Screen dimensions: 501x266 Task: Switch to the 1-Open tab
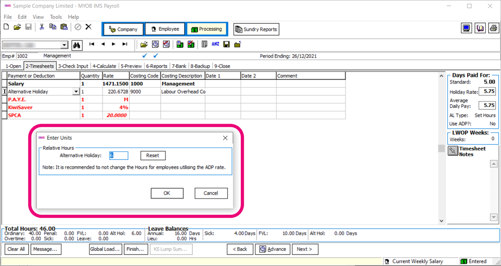[13, 66]
